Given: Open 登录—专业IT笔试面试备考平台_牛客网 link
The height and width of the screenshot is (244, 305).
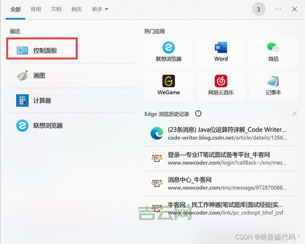Looking at the screenshot, I should click(x=219, y=155).
